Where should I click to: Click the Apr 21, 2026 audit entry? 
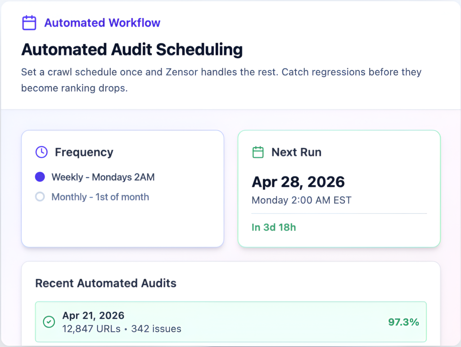tap(230, 322)
